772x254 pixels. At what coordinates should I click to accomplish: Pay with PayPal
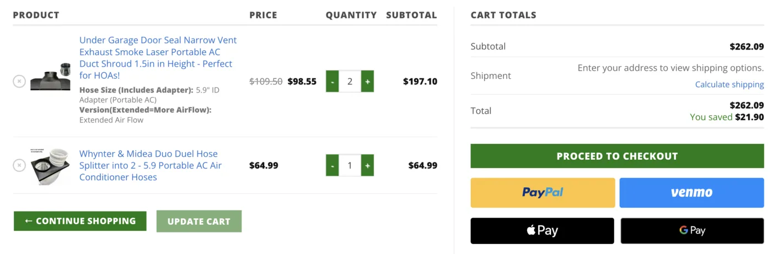point(543,192)
